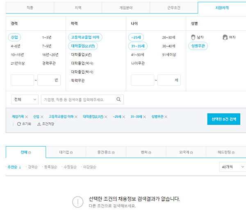Sort results by 경력순

pyautogui.click(x=33, y=167)
